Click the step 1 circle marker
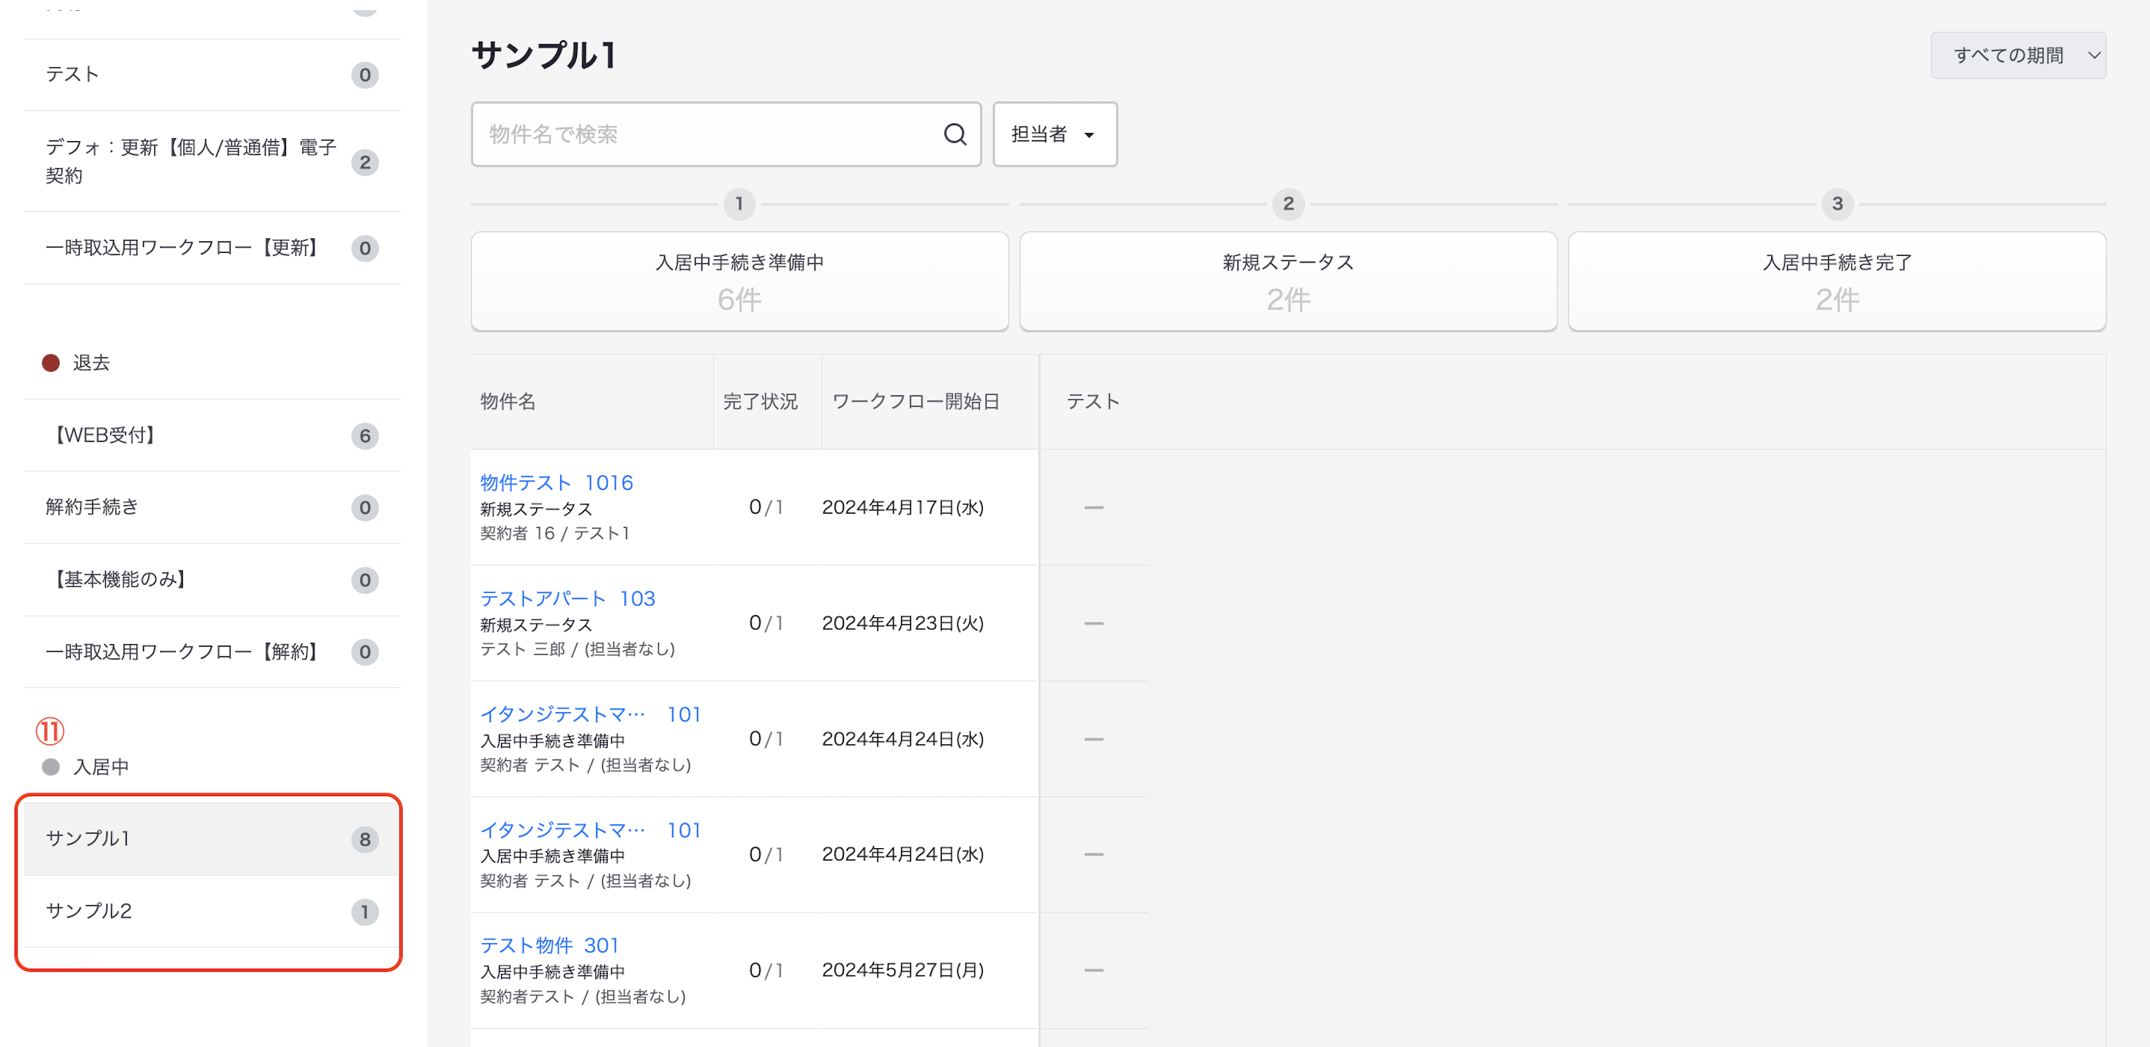 coord(739,203)
